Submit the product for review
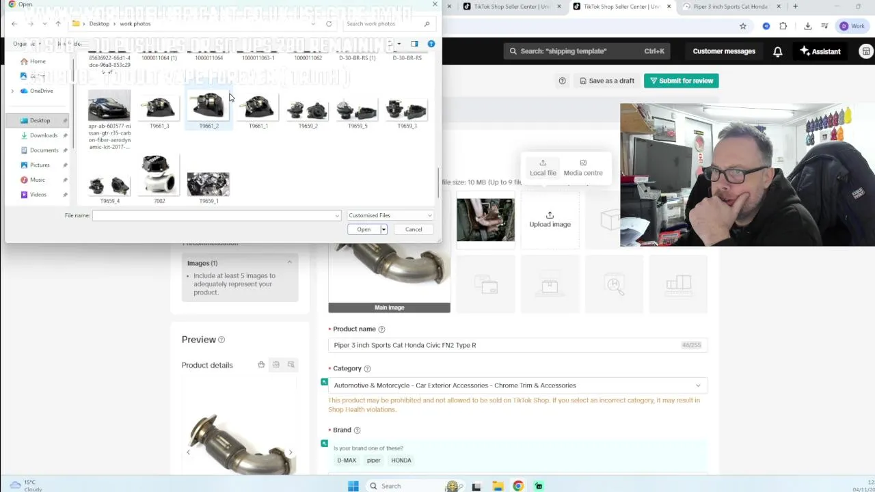The height and width of the screenshot is (492, 875). [x=681, y=81]
